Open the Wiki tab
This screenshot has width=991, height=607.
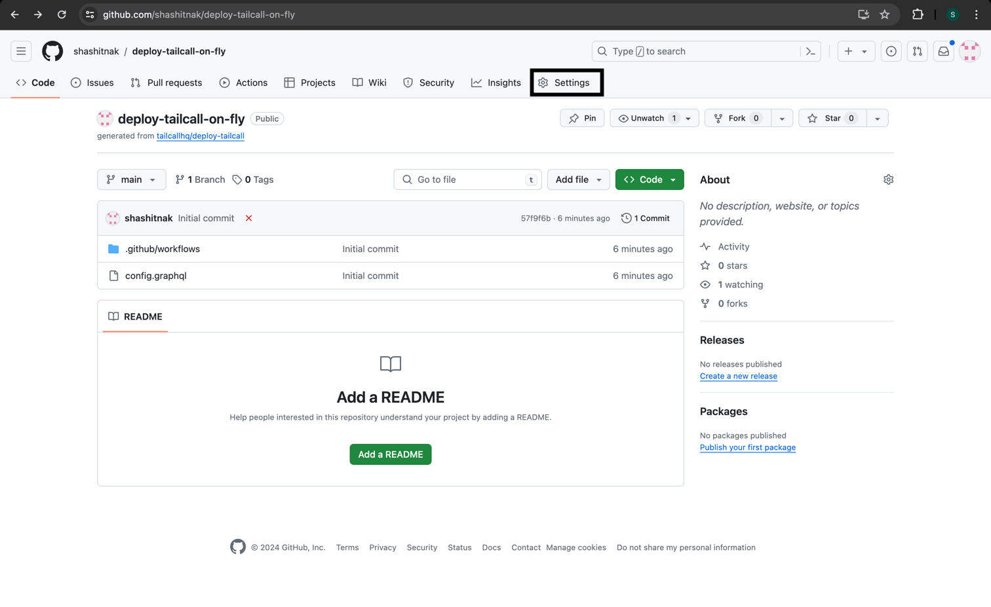[370, 83]
